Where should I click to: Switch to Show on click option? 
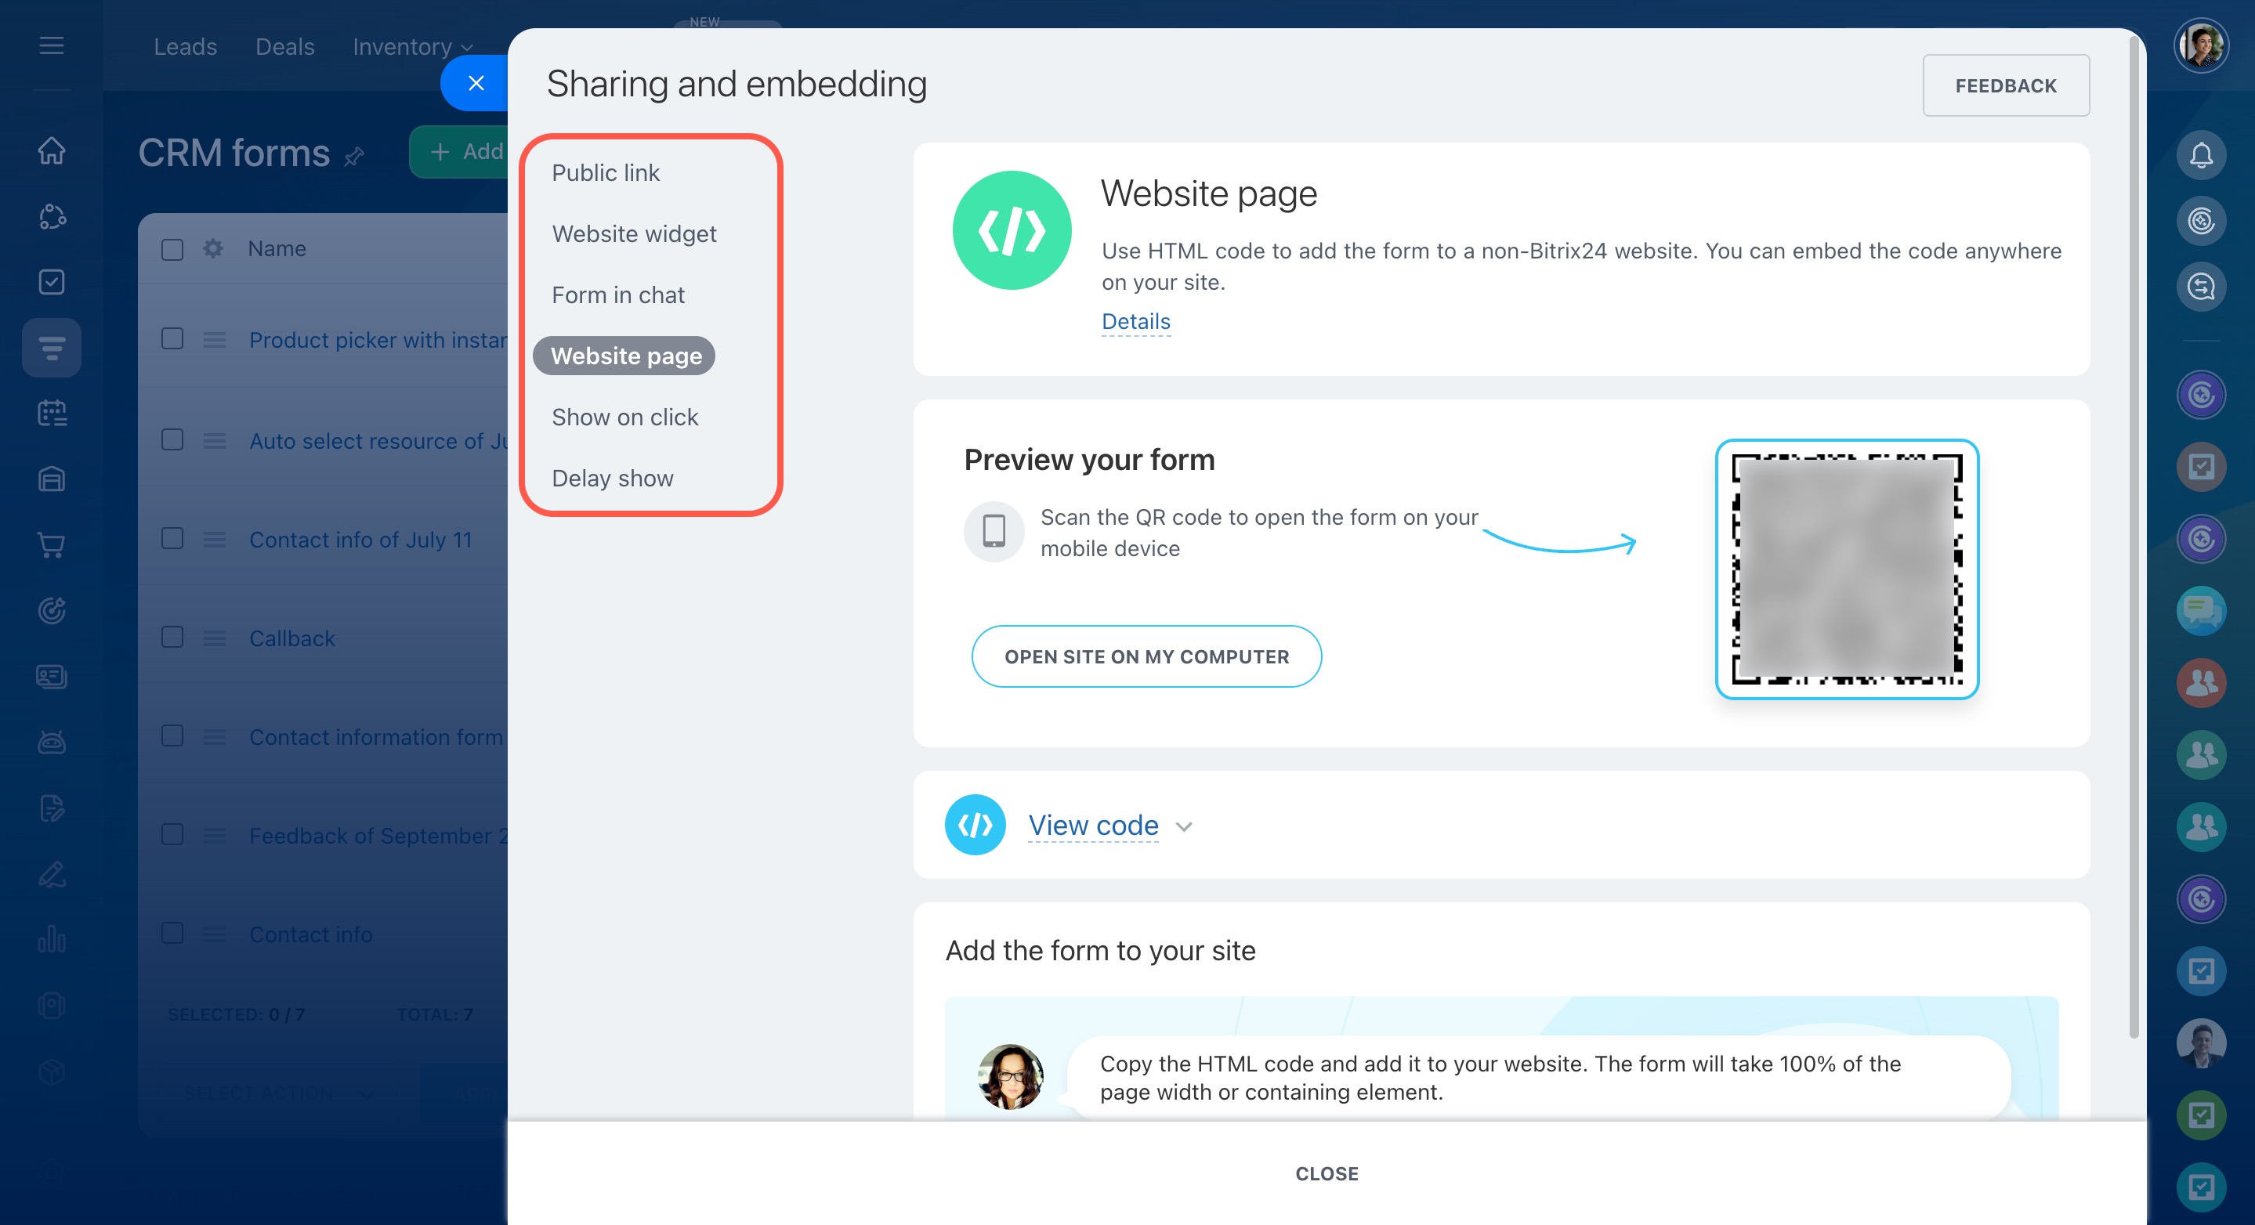coord(624,417)
